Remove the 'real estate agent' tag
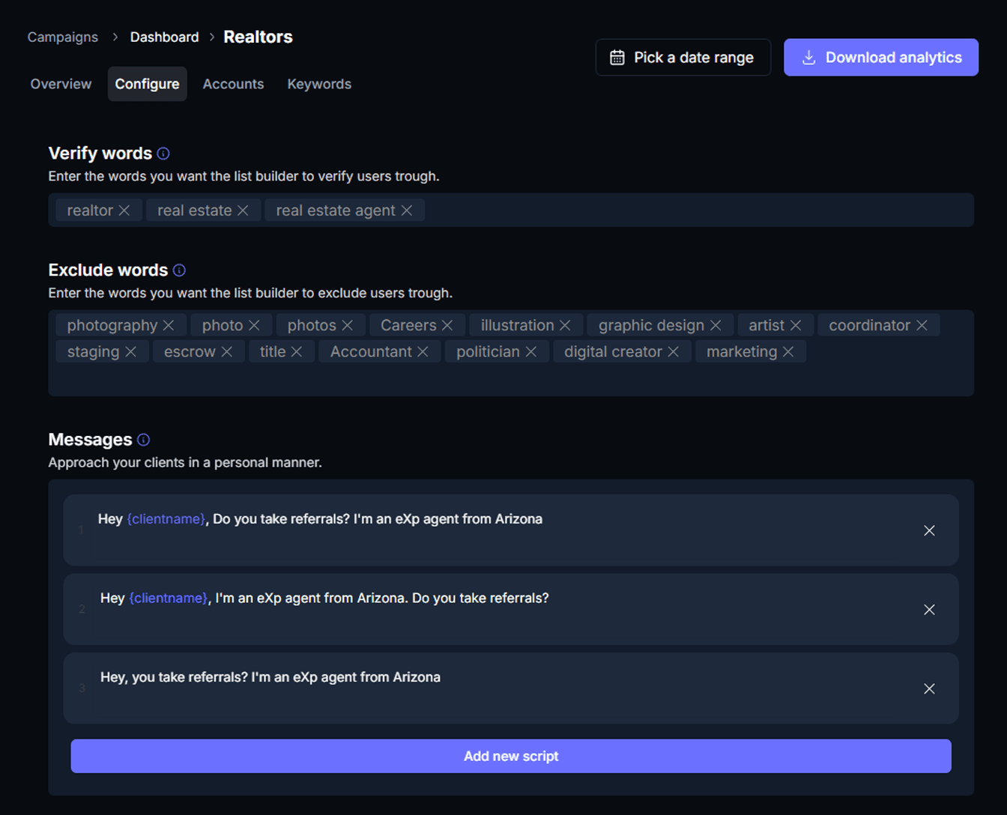Screen dimensions: 1007x815 click(407, 210)
